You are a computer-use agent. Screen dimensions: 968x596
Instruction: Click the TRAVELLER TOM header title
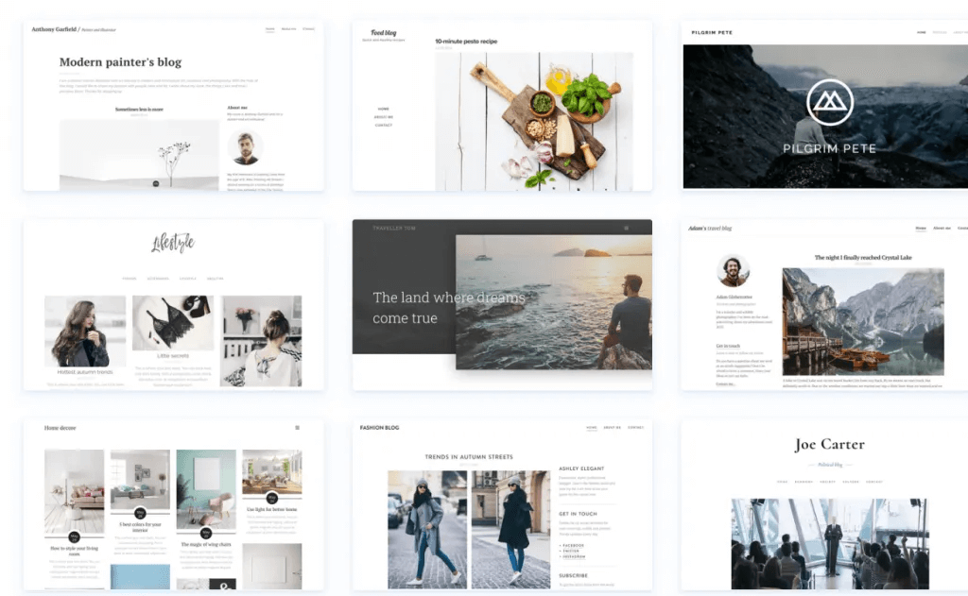click(394, 229)
